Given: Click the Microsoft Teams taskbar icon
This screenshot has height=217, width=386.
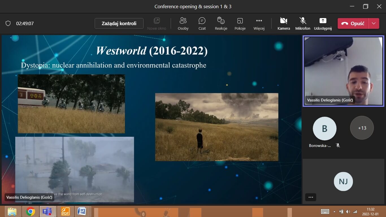Looking at the screenshot, I should 47,211.
